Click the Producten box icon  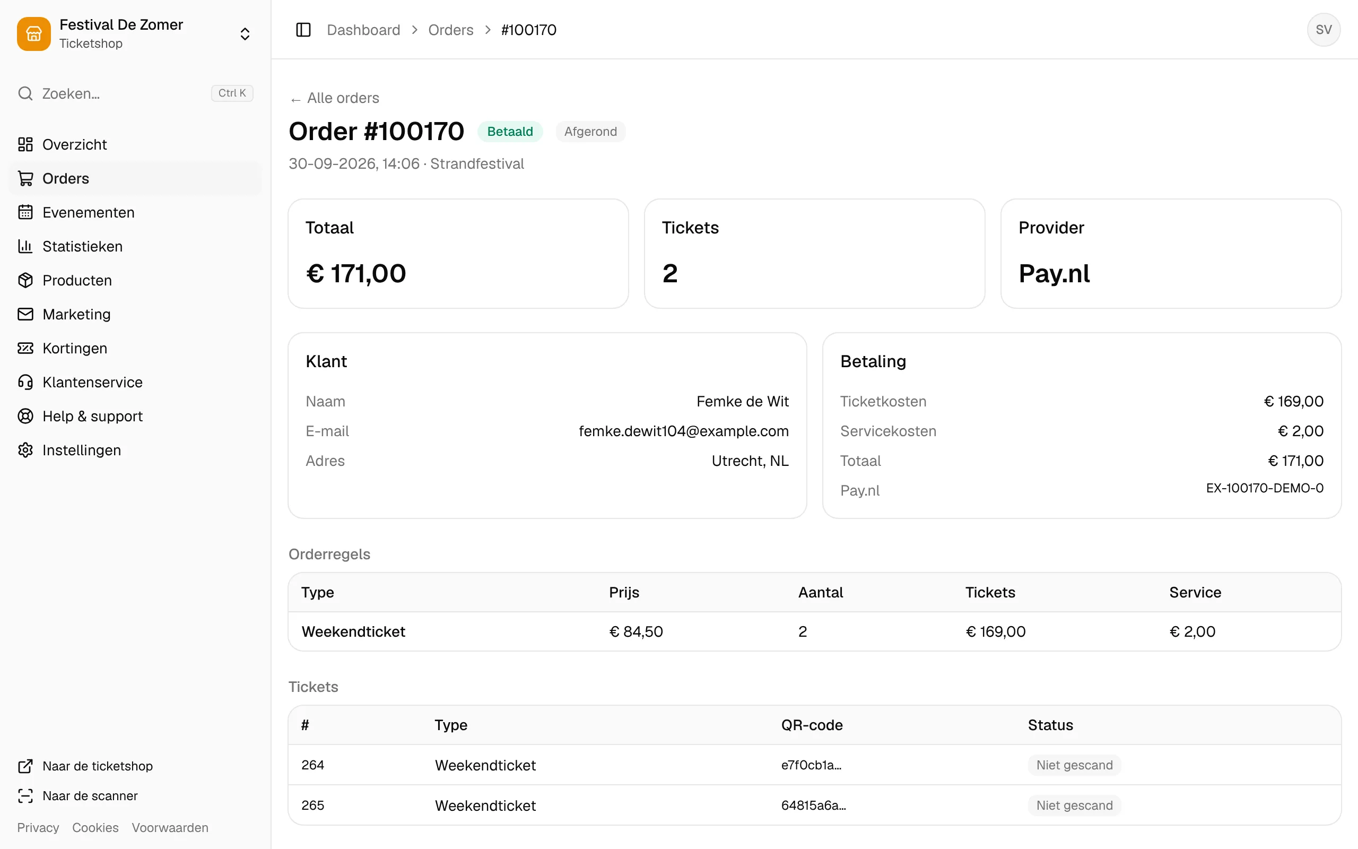point(25,280)
